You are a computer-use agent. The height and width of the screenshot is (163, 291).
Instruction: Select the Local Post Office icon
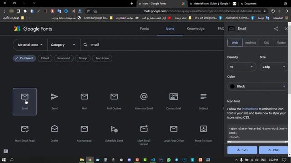coord(174,129)
